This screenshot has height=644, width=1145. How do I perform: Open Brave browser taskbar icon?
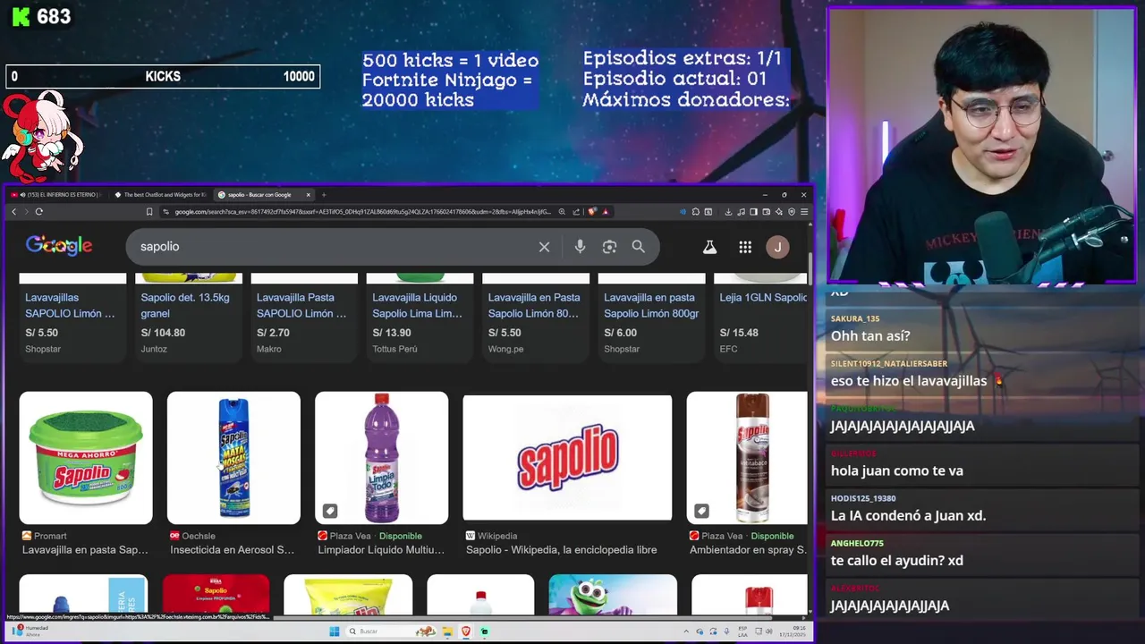(466, 631)
